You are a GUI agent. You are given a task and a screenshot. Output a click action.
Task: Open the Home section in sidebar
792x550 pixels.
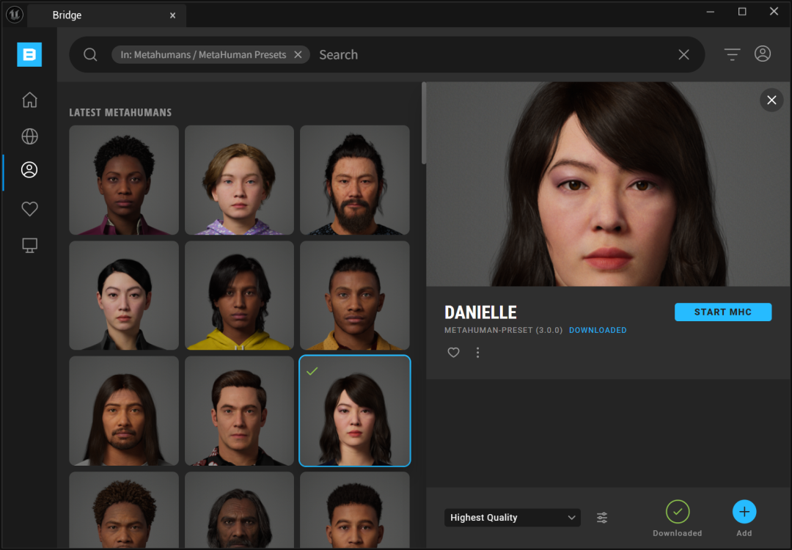(30, 100)
